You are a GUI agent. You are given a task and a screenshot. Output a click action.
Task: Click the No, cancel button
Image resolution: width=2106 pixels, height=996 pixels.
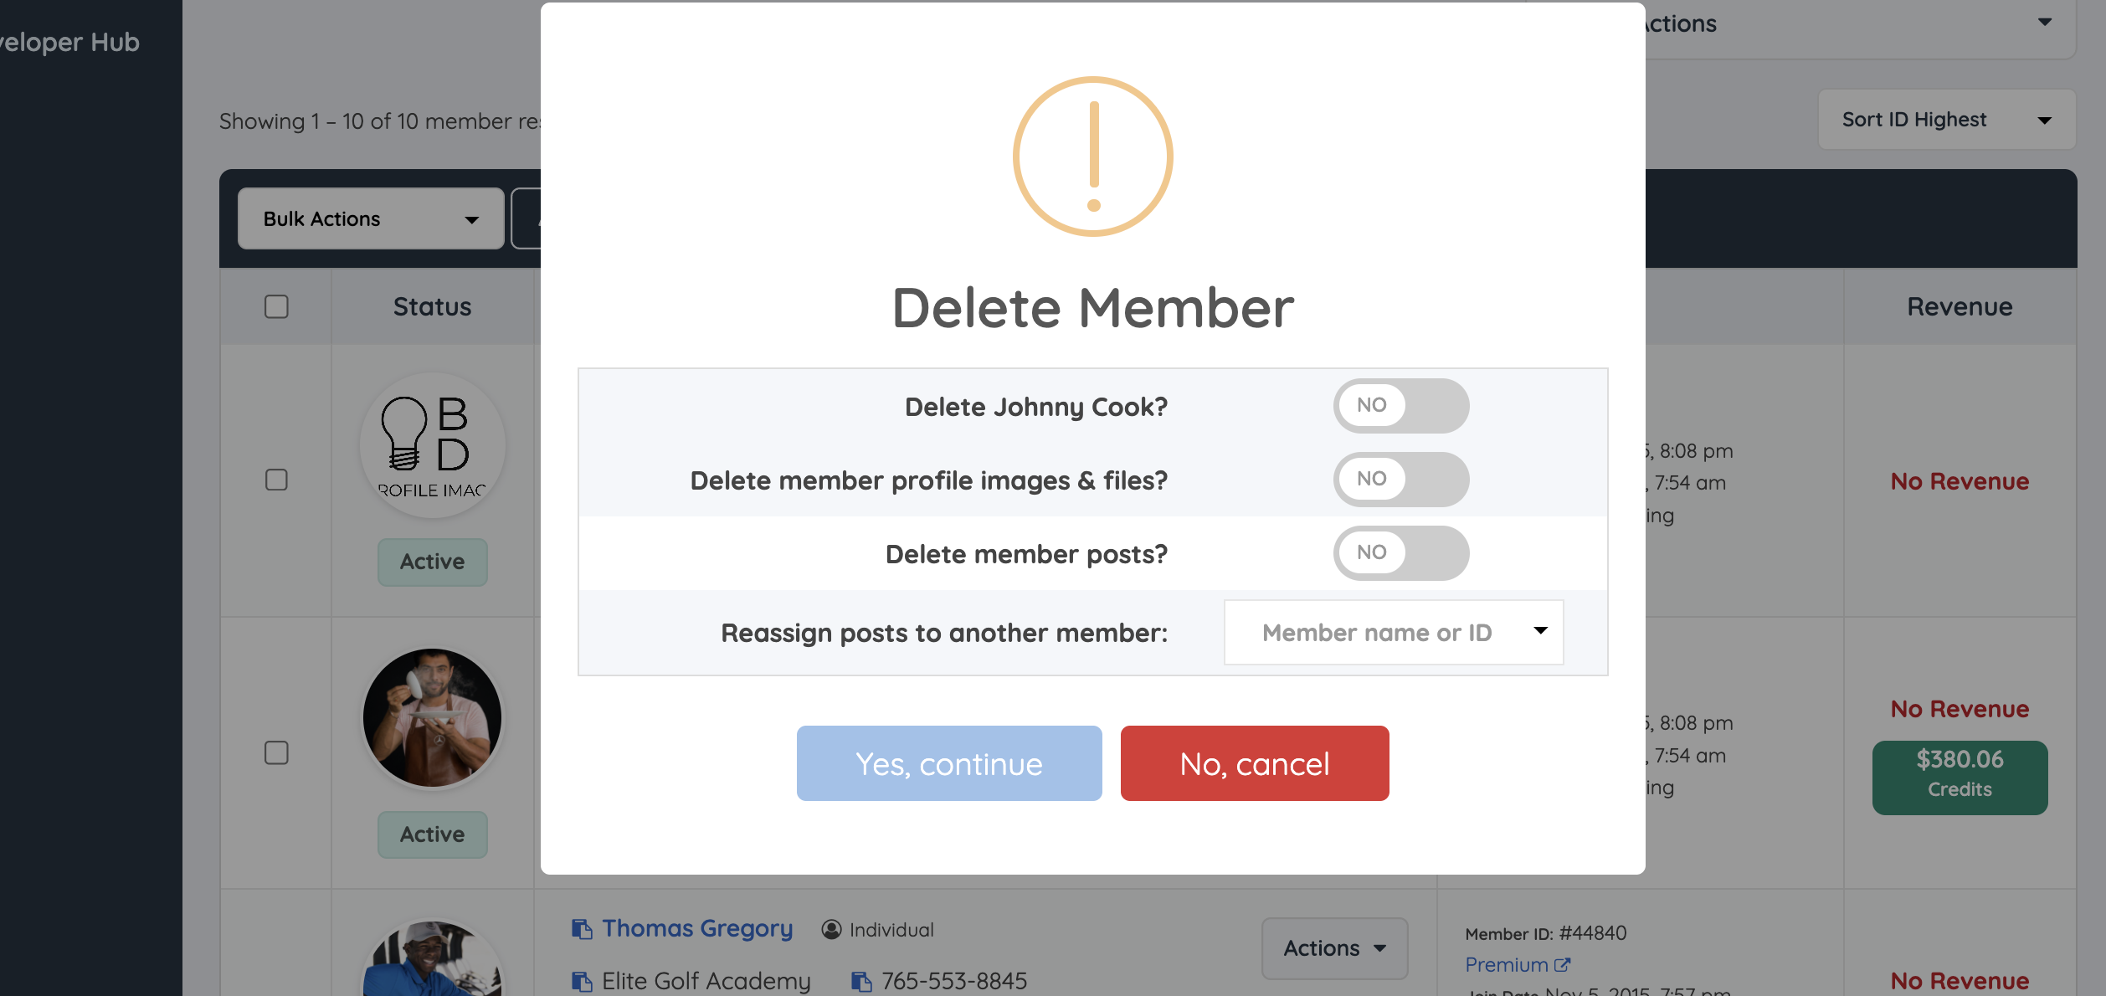click(1254, 763)
